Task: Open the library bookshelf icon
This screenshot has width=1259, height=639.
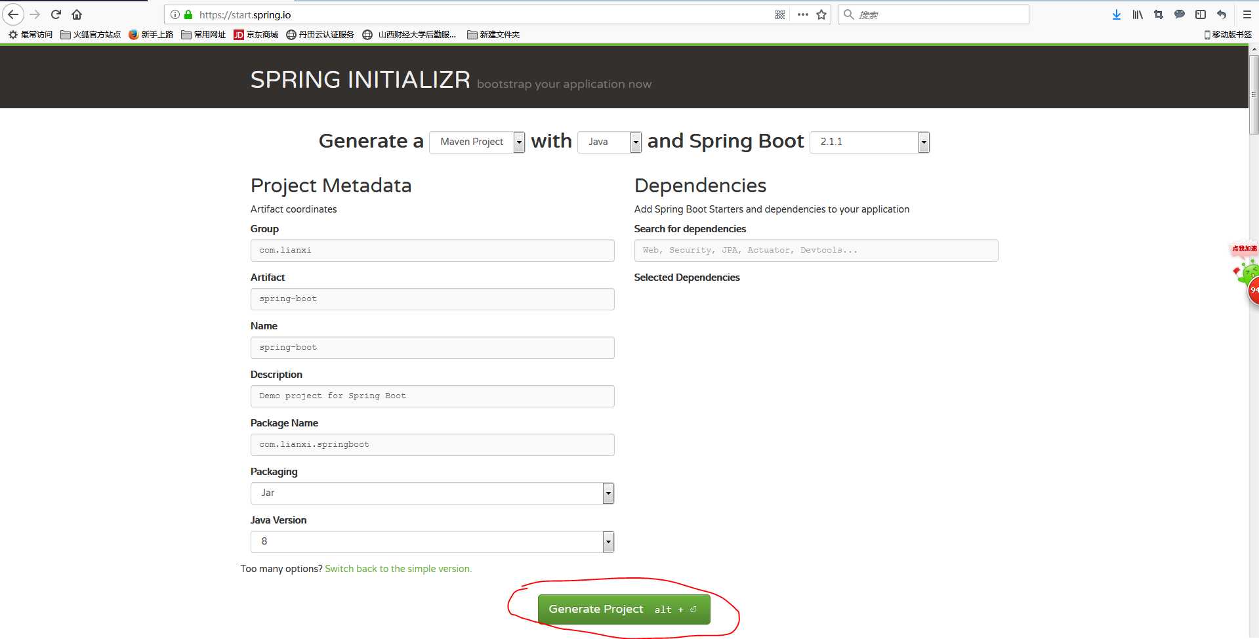Action: [1138, 14]
